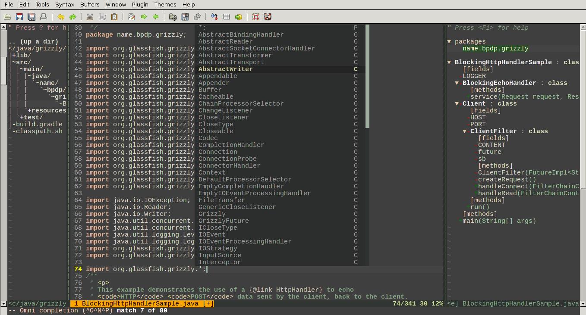The width and height of the screenshot is (586, 315).
Task: Select classpath.sh in the file tree
Action: [39, 131]
